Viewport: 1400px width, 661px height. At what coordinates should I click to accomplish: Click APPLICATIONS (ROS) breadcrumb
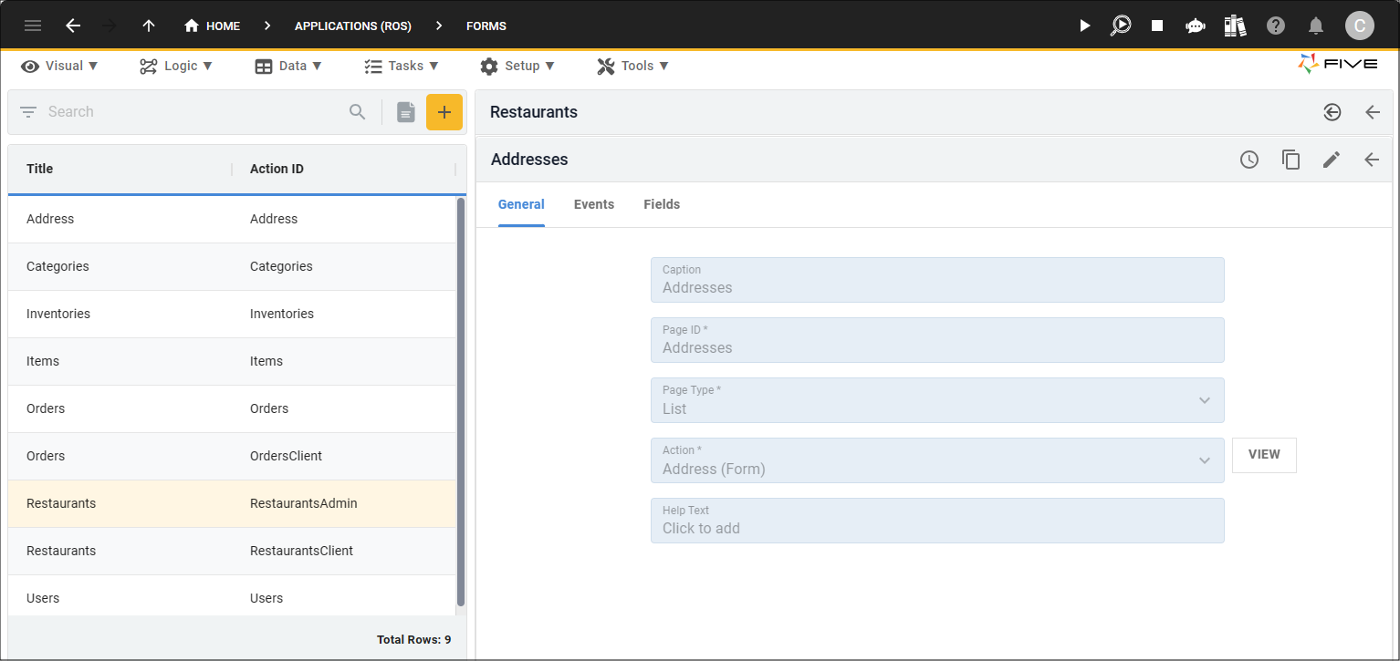[x=353, y=26]
